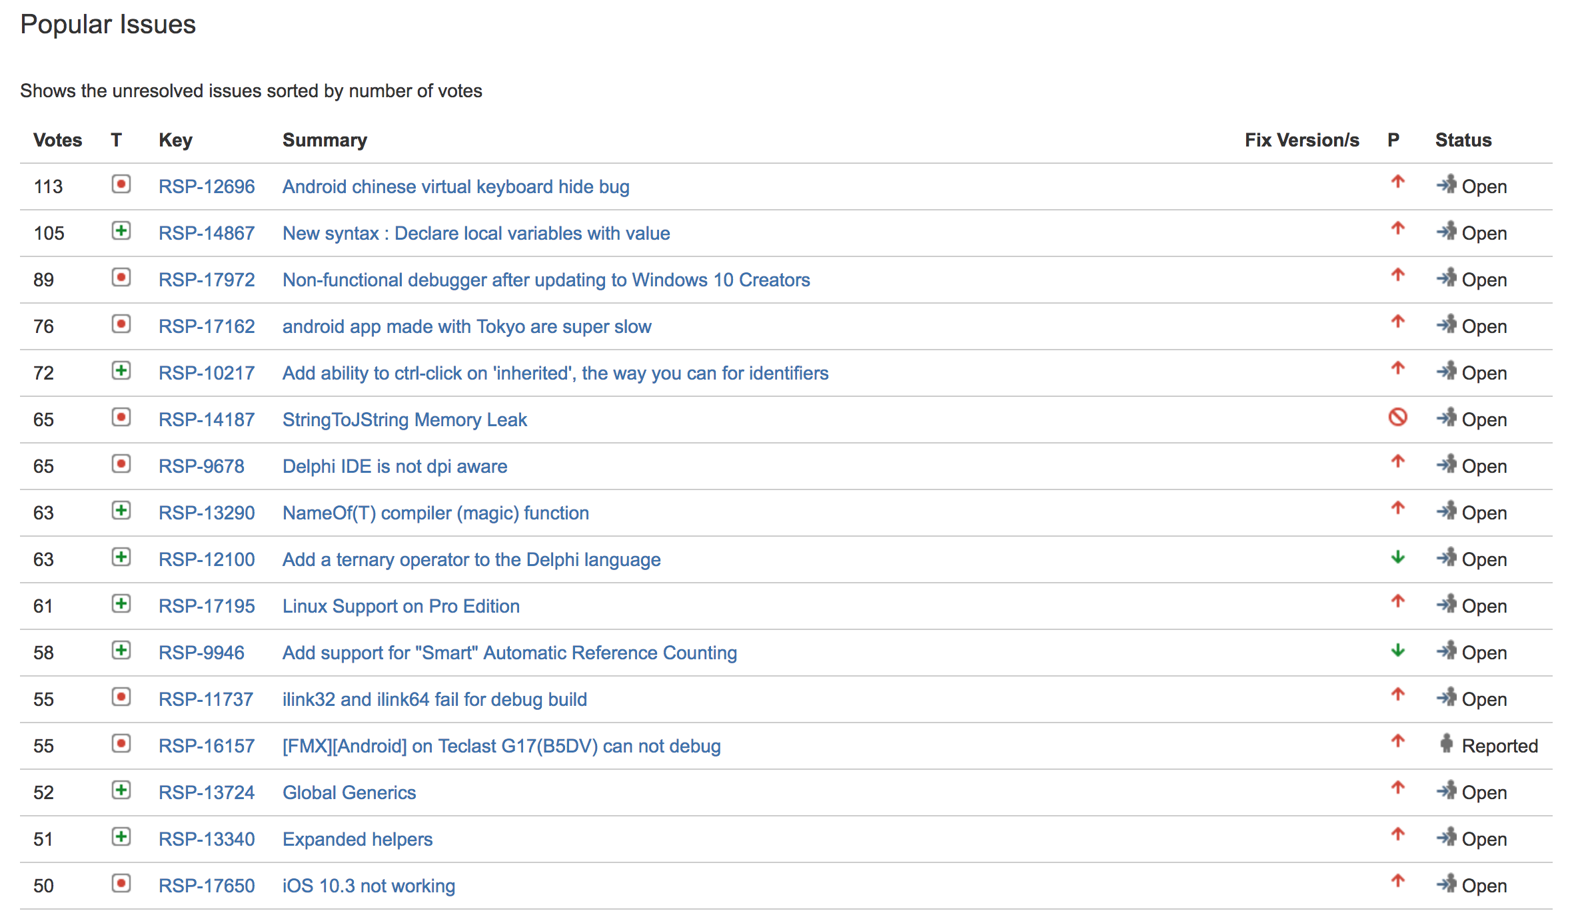Screen dimensions: 1574x915
Task: Click the new feature icon for RSP-17195
Action: click(121, 603)
